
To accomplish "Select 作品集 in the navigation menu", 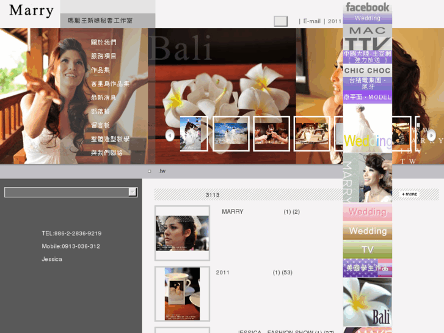I will tap(100, 70).
